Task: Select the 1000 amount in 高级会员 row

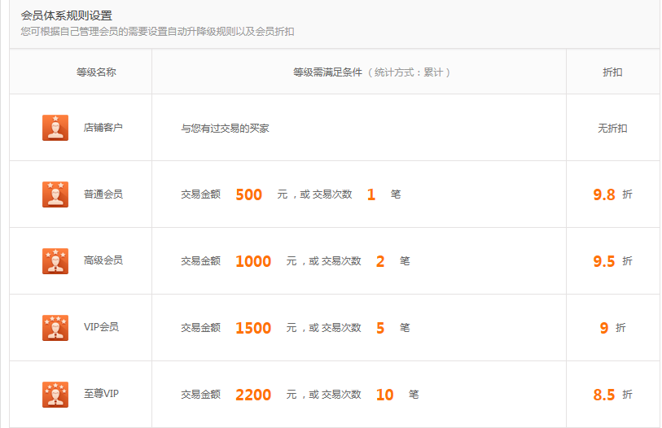Action: pos(253,261)
